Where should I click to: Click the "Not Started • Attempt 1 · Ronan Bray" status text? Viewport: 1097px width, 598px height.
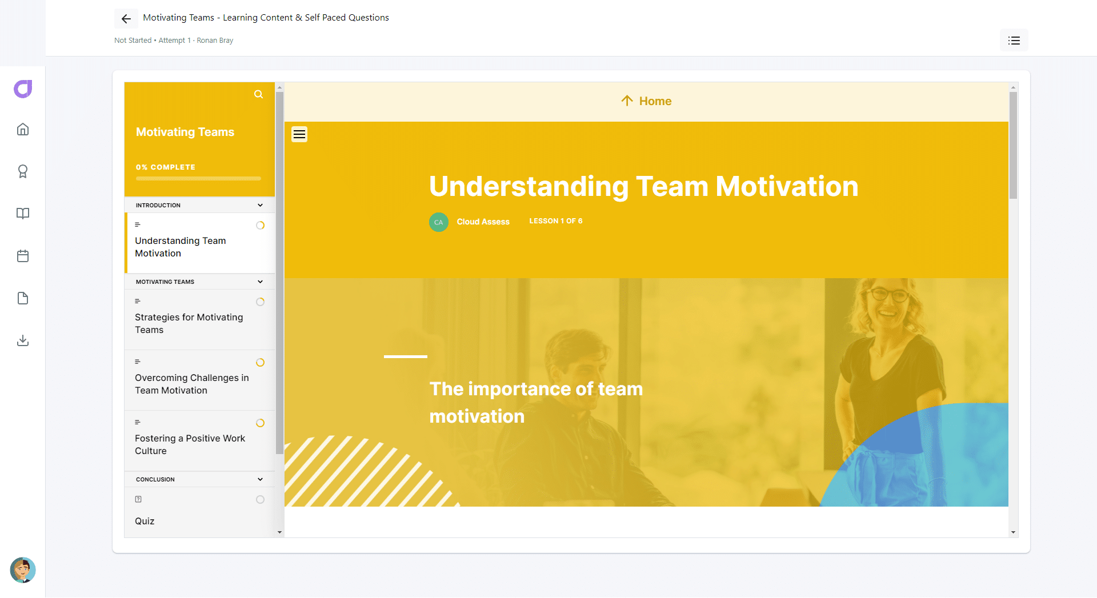[x=174, y=41]
